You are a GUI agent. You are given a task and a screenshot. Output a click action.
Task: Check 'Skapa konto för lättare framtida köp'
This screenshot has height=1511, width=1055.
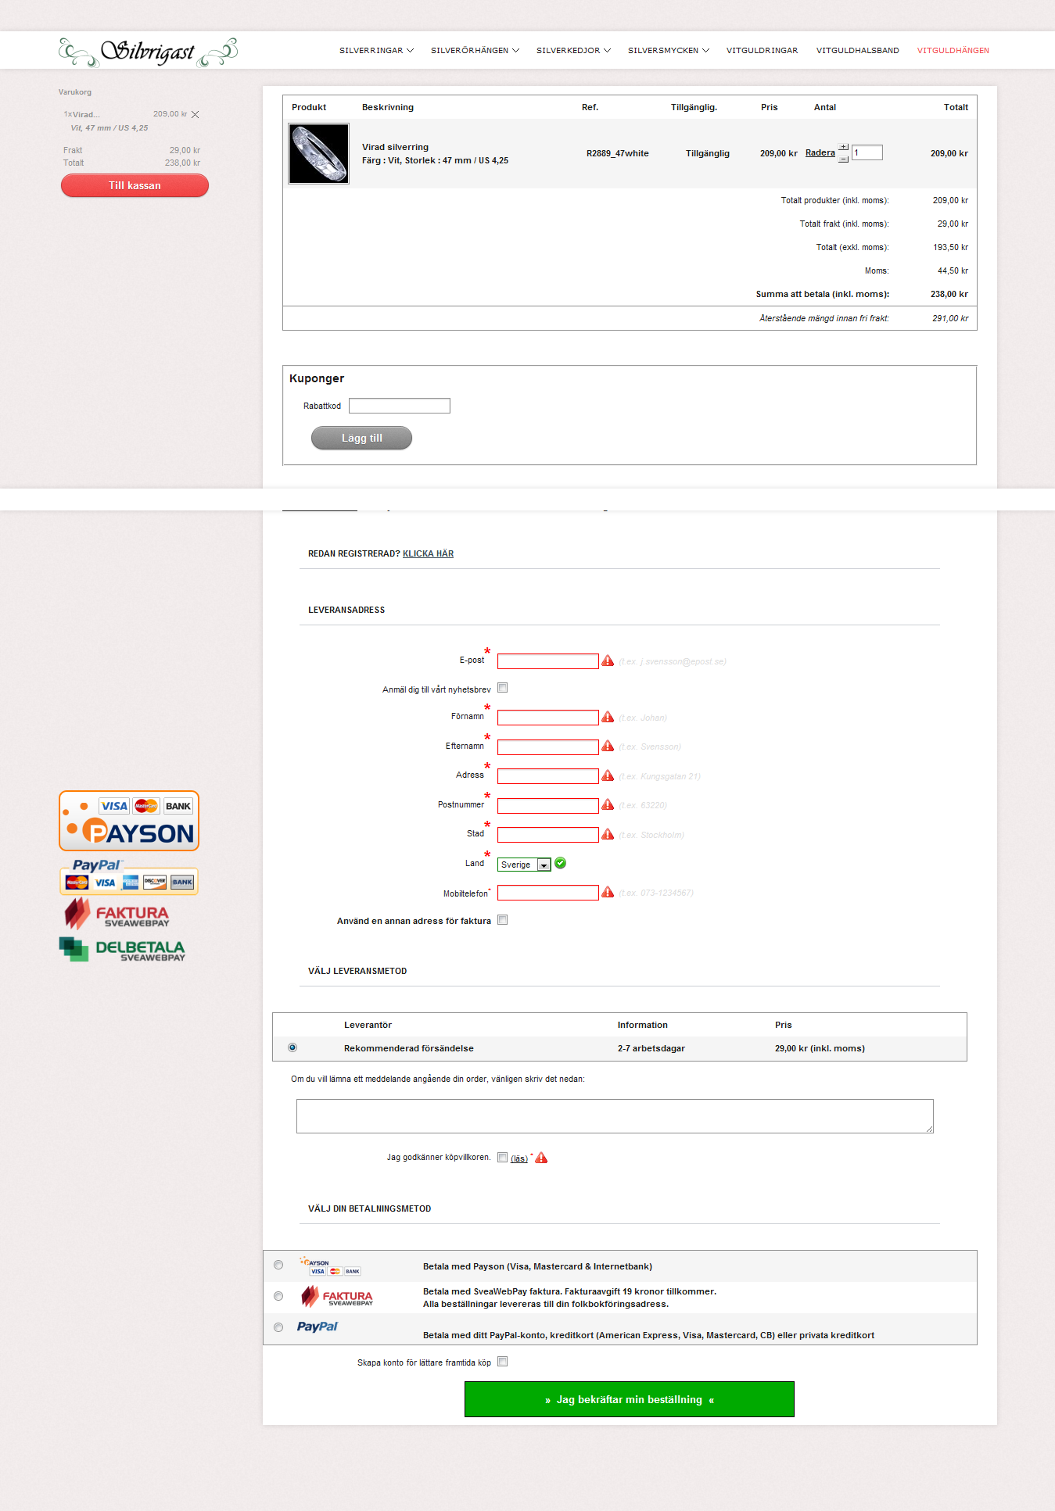[x=503, y=1362]
